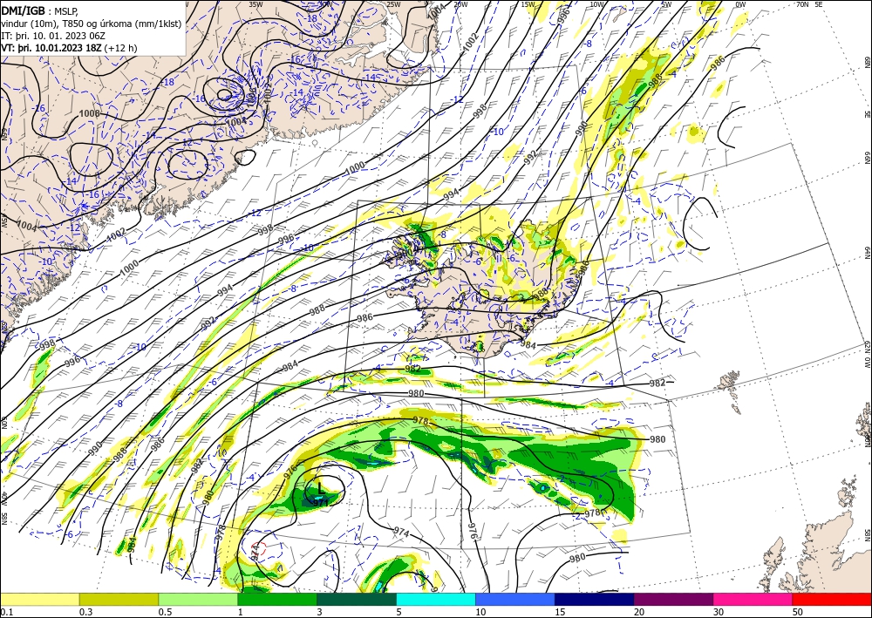Select the light green 0.5–1 mm legend swatch

point(198,599)
